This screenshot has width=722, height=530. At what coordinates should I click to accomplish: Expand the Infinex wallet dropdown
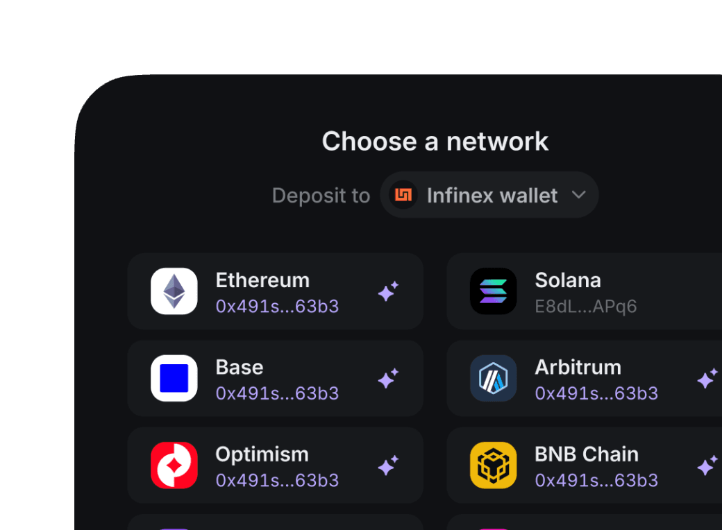click(580, 195)
